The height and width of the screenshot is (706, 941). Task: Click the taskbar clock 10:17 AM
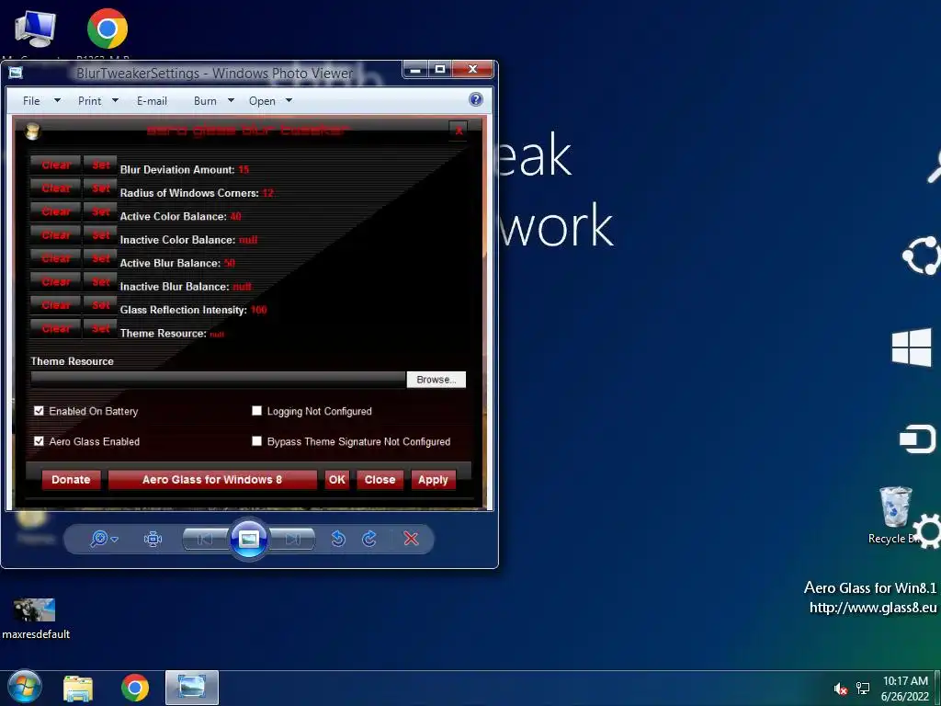click(905, 681)
